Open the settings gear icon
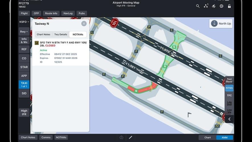The height and width of the screenshot is (142, 252). [221, 6]
